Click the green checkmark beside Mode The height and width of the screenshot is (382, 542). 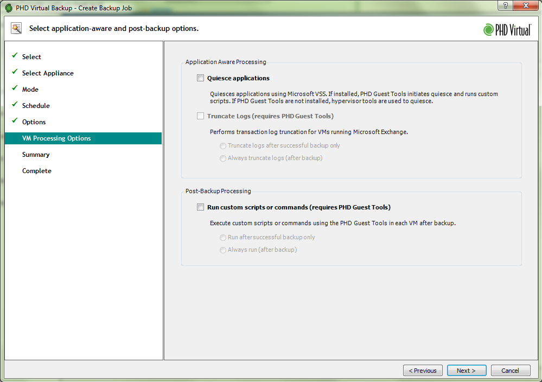coord(14,88)
